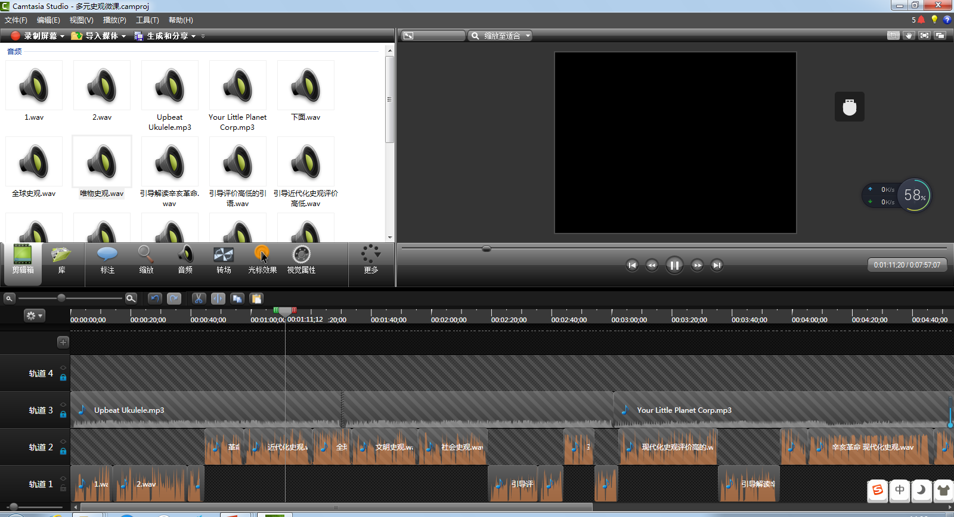The width and height of the screenshot is (954, 517).
Task: Click the timeline zoom slider handle
Action: 61,298
